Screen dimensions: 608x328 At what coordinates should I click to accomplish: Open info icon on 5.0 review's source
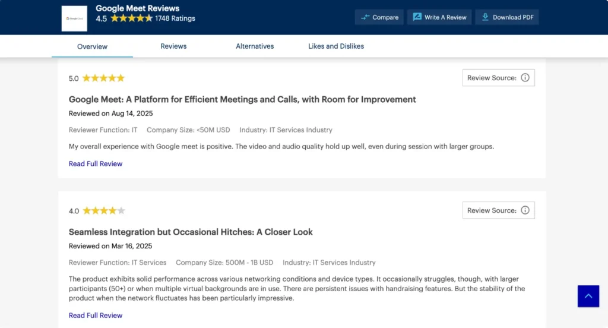[x=525, y=78]
